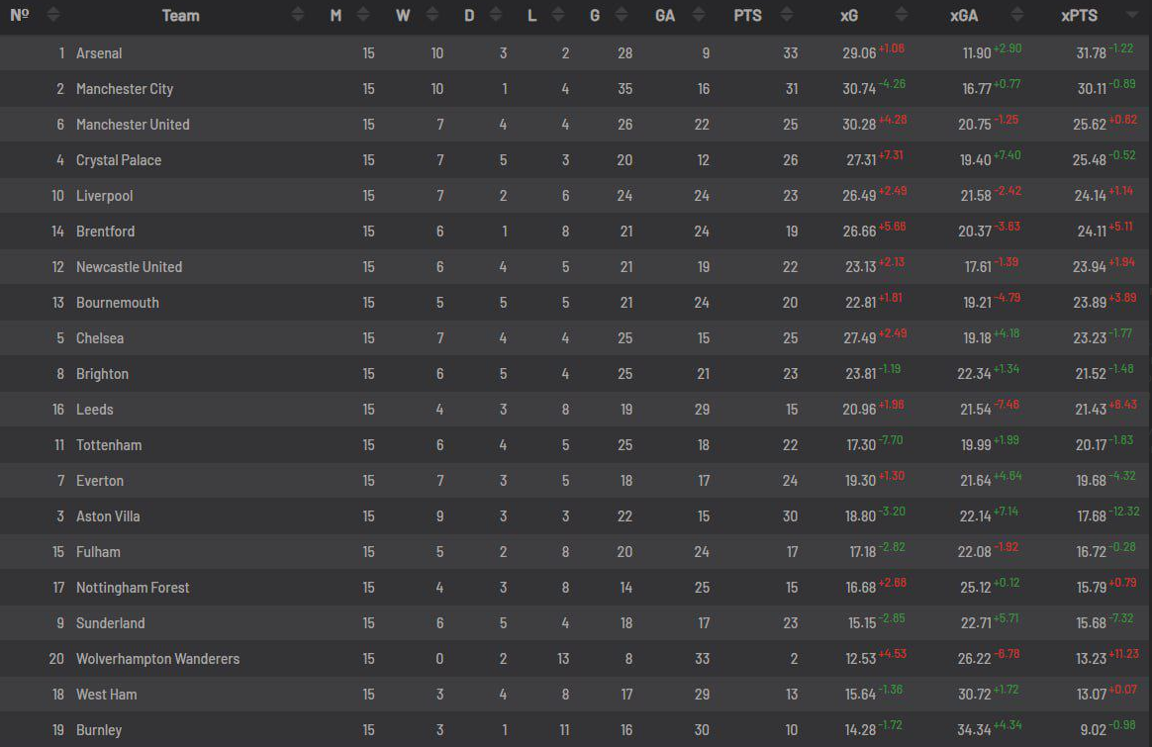Click the xPTS column header label
1152x747 pixels.
pos(1079,16)
